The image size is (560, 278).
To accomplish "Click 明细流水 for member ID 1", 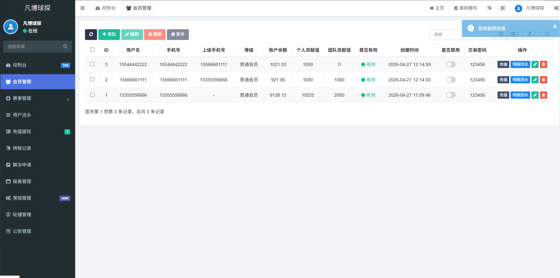I will [x=520, y=95].
